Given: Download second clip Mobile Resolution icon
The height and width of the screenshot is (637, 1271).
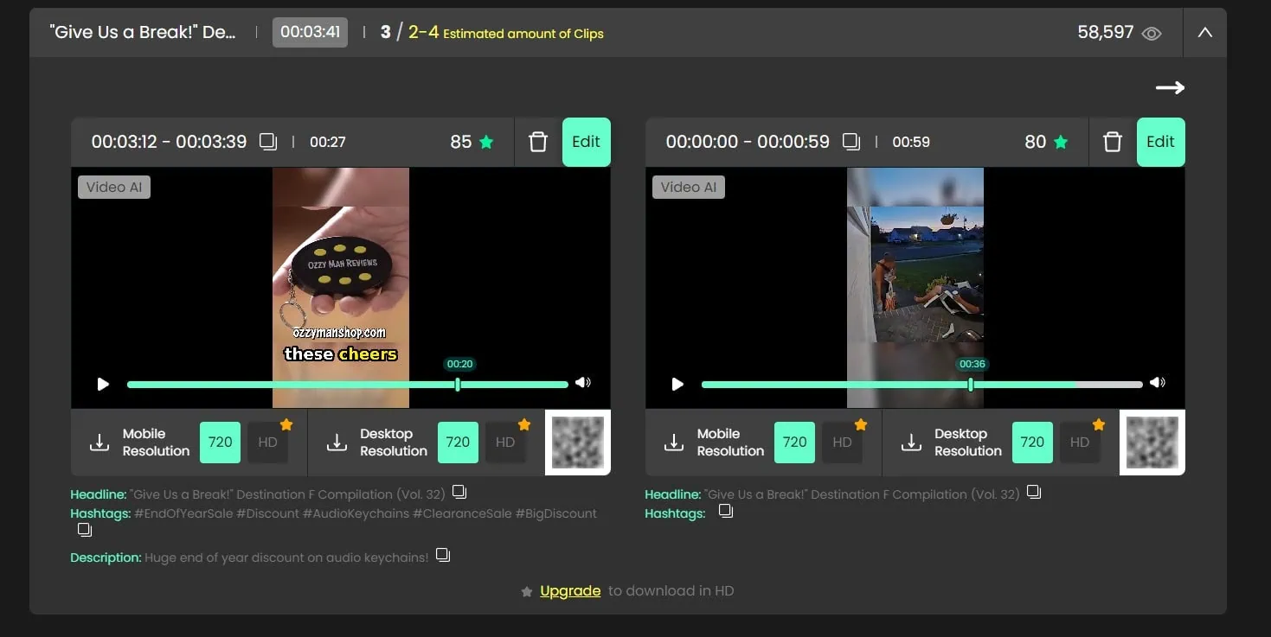Looking at the screenshot, I should [x=674, y=443].
